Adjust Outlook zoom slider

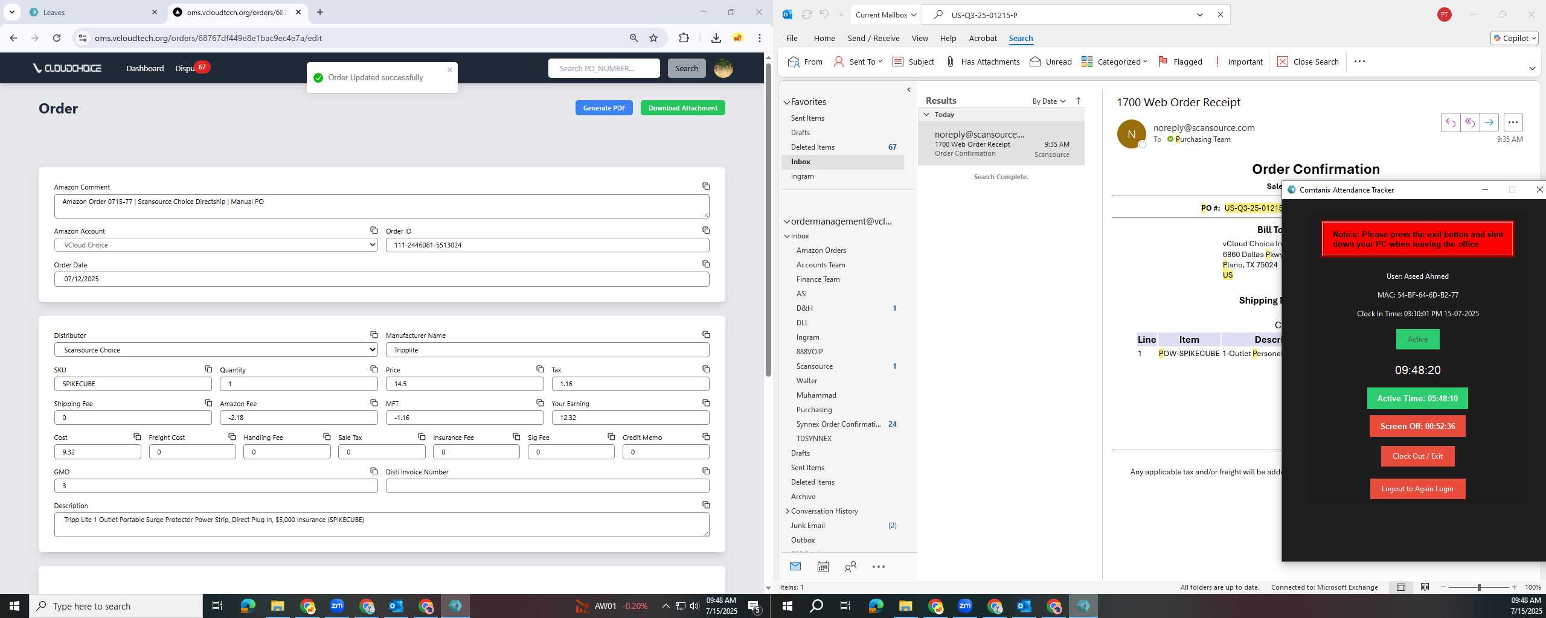tap(1479, 587)
